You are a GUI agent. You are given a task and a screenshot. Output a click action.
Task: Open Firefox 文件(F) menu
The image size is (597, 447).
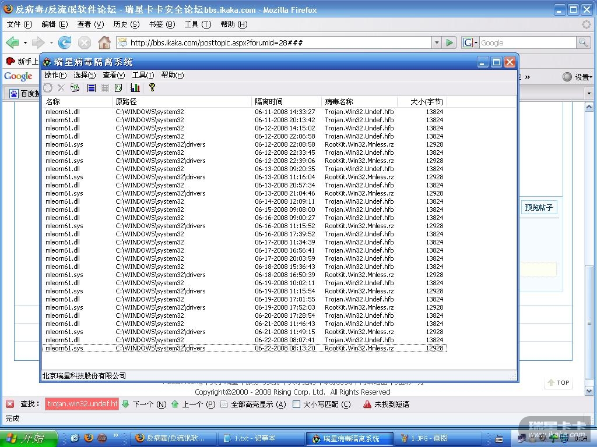[19, 24]
